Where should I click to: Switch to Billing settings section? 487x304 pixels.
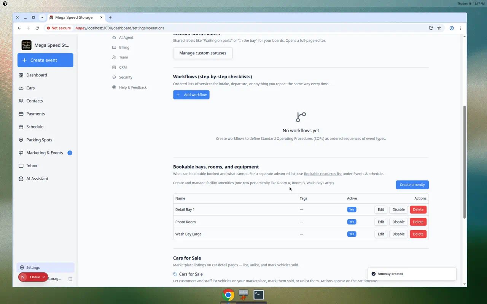point(124,47)
